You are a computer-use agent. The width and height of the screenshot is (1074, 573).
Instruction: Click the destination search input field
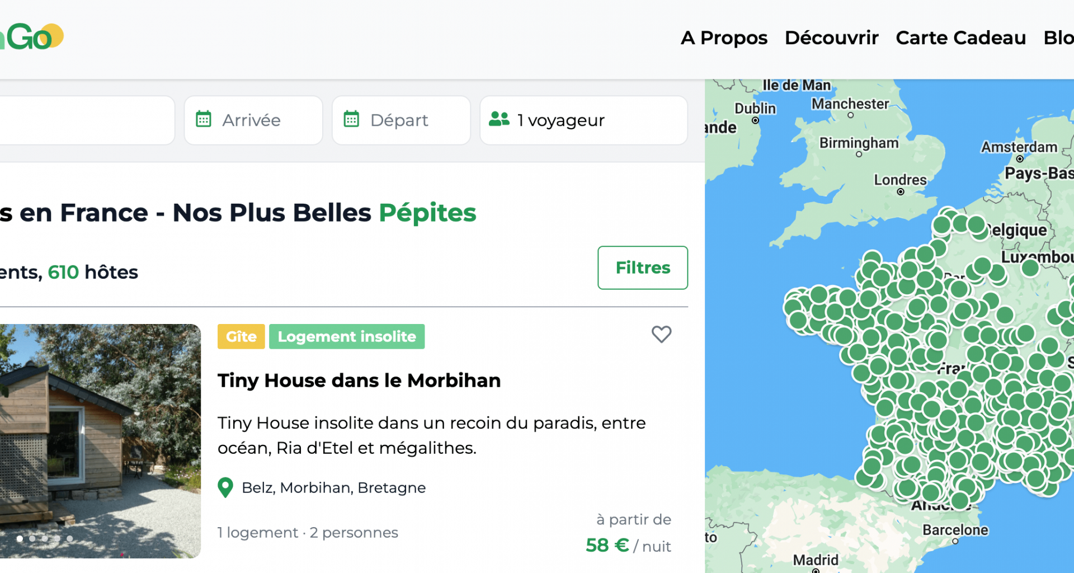pos(87,120)
